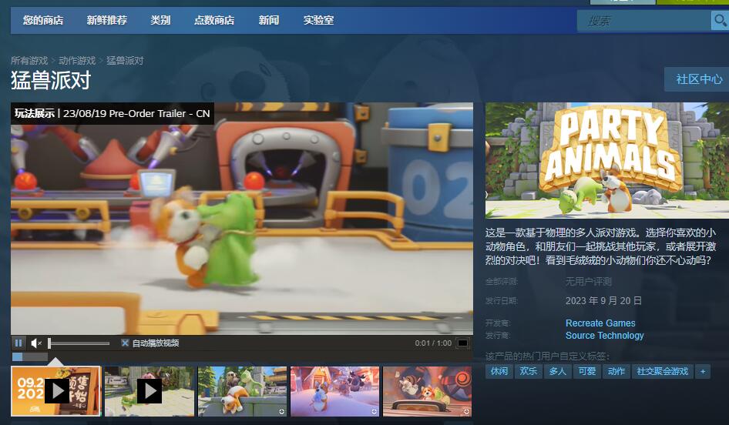Click the video player area
This screenshot has height=425, width=729.
(242, 219)
